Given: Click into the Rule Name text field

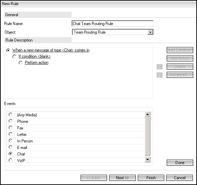Looking at the screenshot, I should click(x=112, y=24).
